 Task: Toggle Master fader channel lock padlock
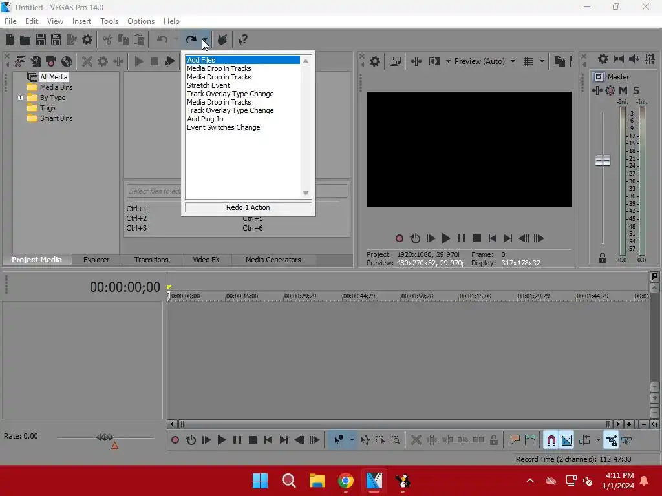[603, 258]
